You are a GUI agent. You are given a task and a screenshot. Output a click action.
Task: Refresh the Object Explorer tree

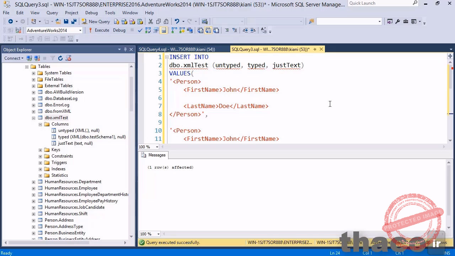point(60,58)
